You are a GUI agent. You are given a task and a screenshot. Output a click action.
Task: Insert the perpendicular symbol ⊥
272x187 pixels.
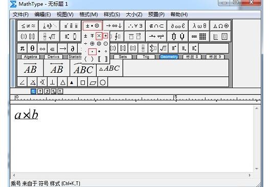(x=52, y=82)
